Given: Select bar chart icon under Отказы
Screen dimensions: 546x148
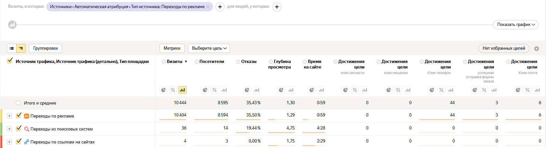Looking at the screenshot, I should (x=257, y=90).
